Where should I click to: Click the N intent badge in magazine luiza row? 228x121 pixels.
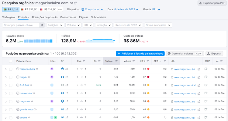pyautogui.click(x=52, y=69)
